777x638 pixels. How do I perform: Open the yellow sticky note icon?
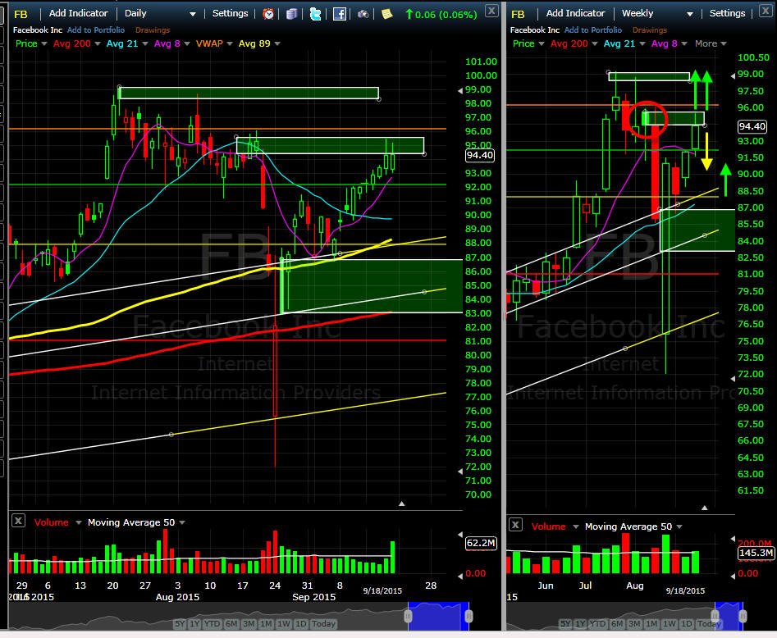pyautogui.click(x=386, y=13)
